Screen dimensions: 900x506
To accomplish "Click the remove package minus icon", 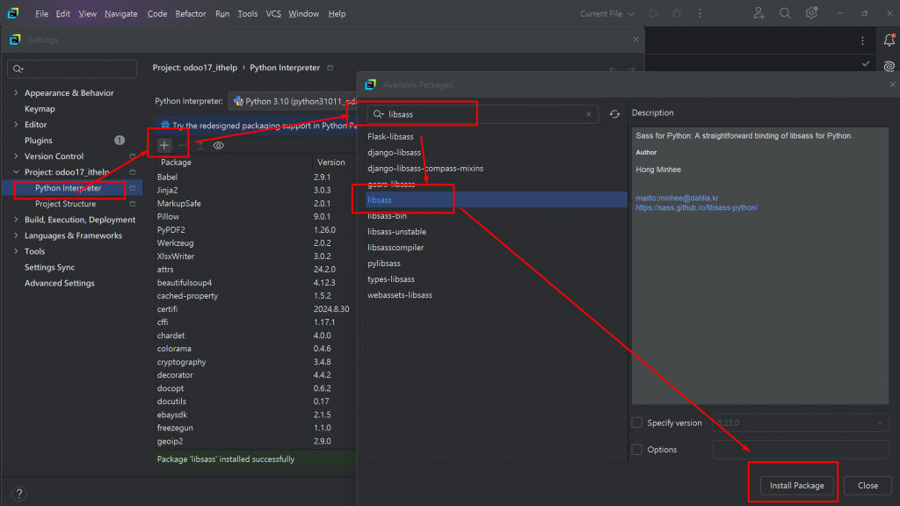I will tap(183, 145).
